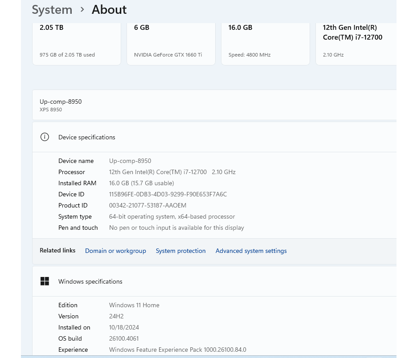
Task: Open Advanced system settings link
Action: [251, 251]
